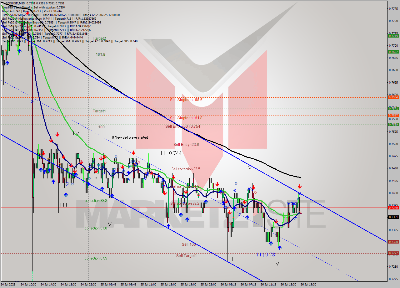Click the 'R/R:1.94350282' value
Screen dimensions: 400x288
coord(81,26)
